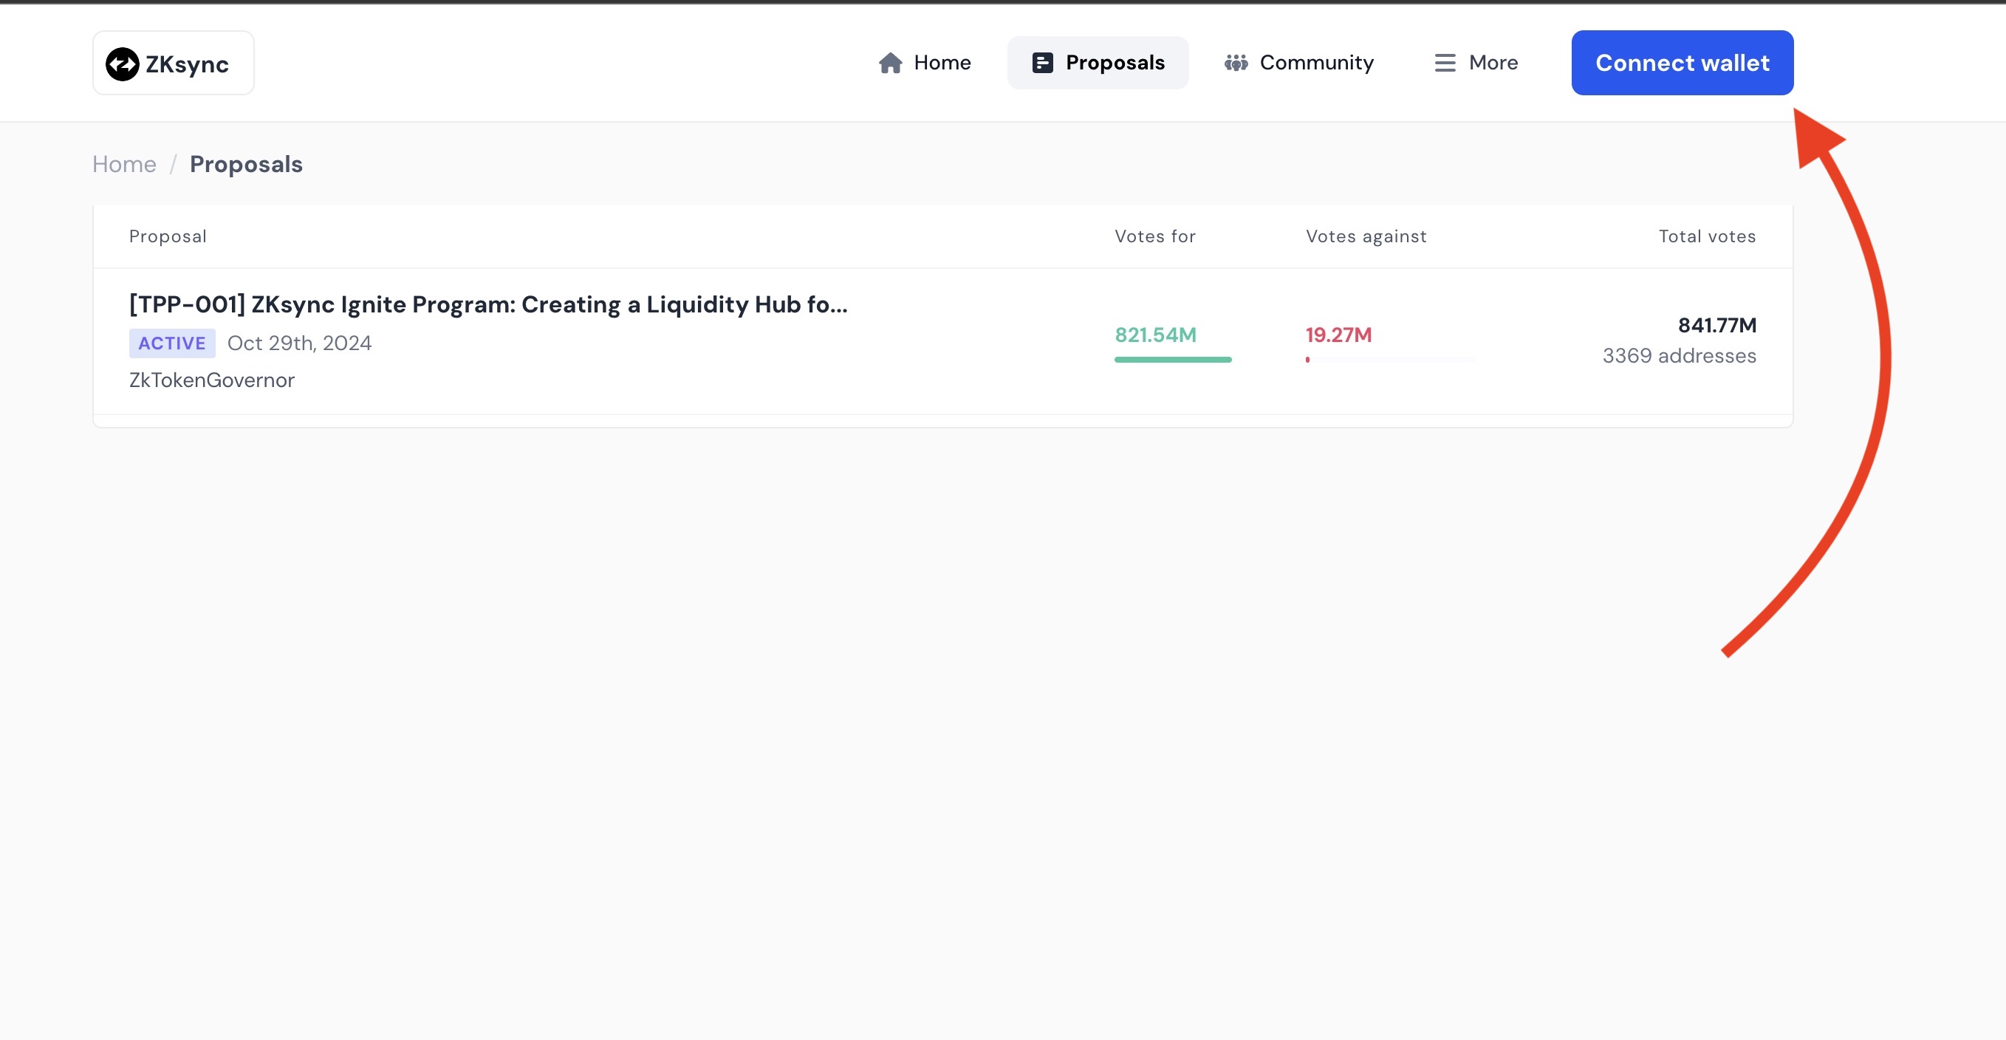Click the Home house icon in navbar
Image resolution: width=2006 pixels, height=1040 pixels.
pos(890,63)
